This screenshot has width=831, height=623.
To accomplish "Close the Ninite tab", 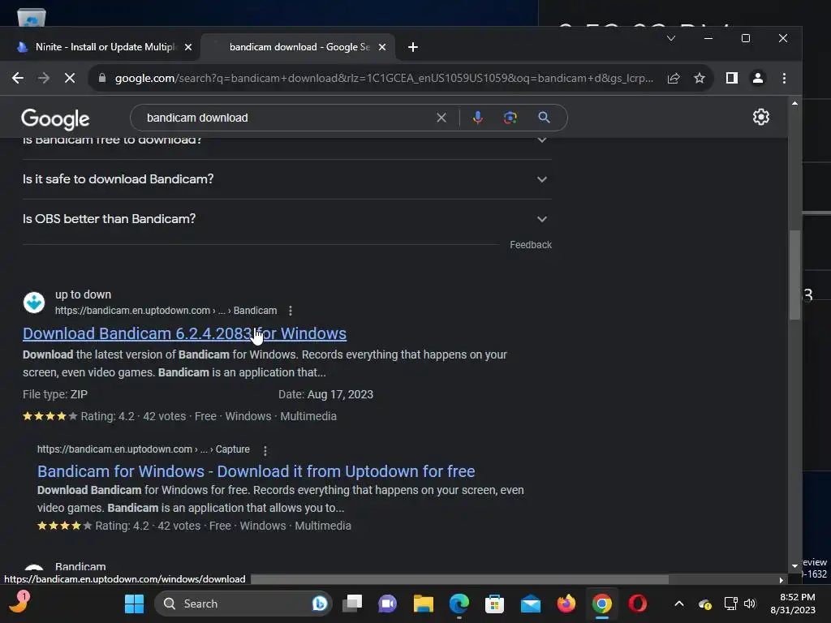I will click(188, 47).
